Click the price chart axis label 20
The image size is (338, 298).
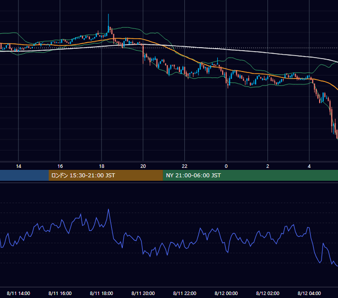click(143, 166)
